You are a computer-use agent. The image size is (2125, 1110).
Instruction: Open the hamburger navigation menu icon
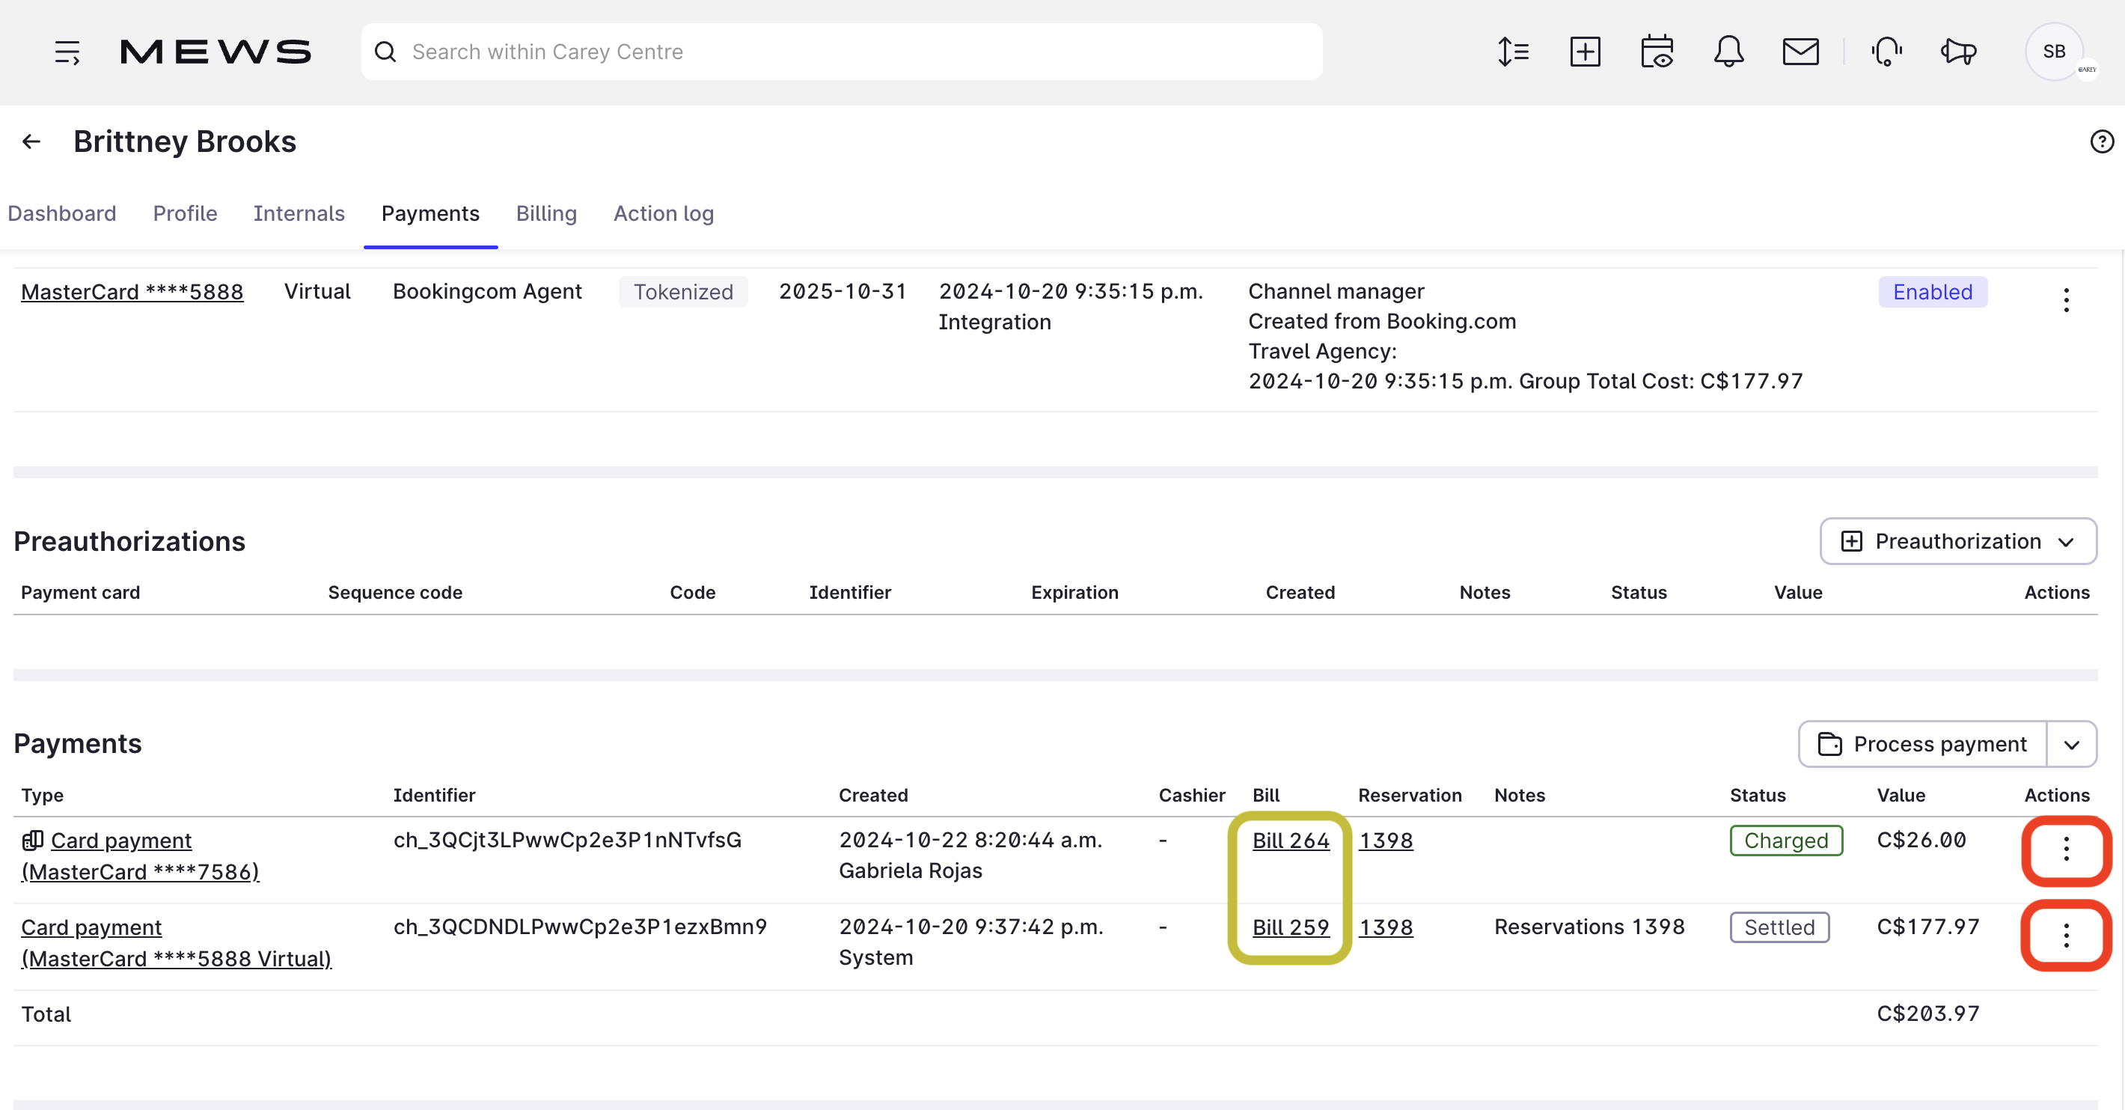tap(67, 52)
